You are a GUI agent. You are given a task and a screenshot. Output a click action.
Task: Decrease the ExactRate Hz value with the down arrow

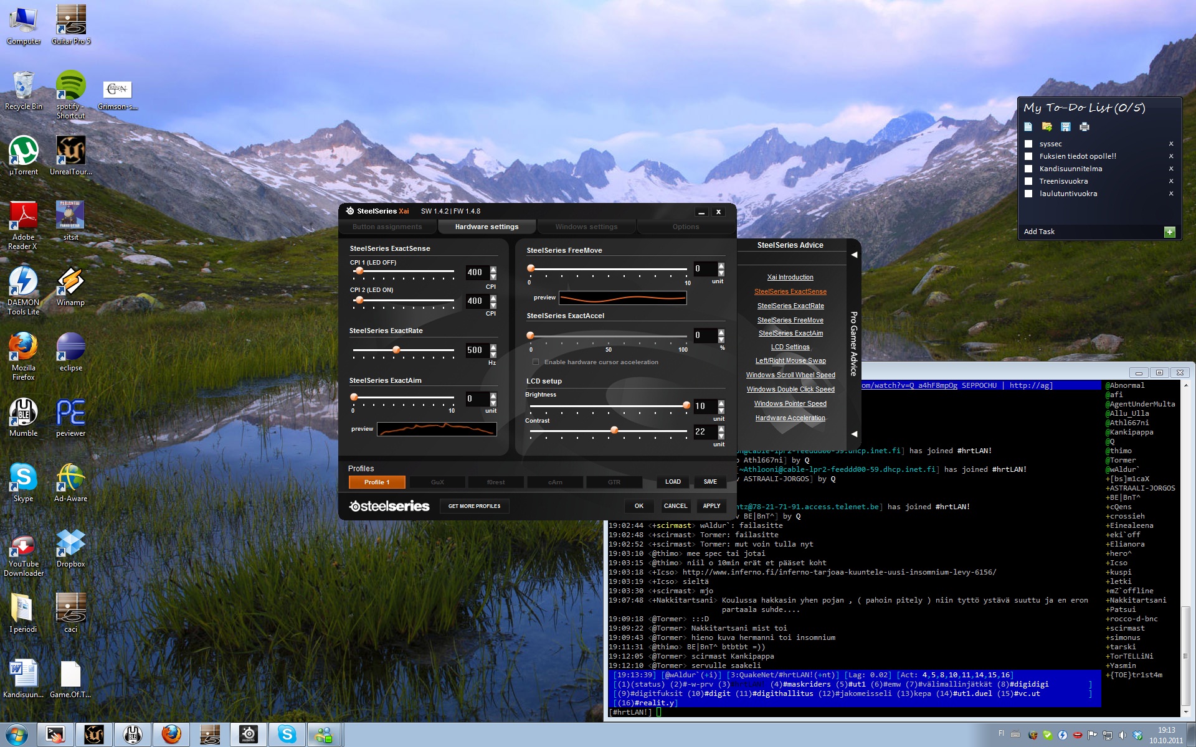(493, 354)
